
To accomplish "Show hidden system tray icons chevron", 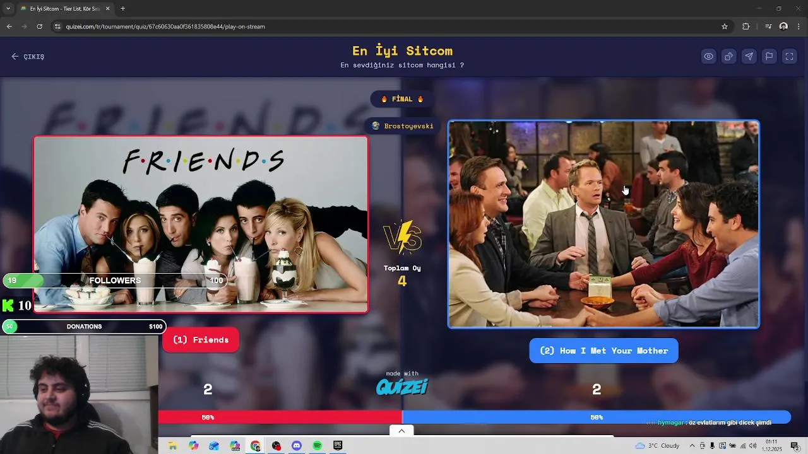I will coord(691,446).
